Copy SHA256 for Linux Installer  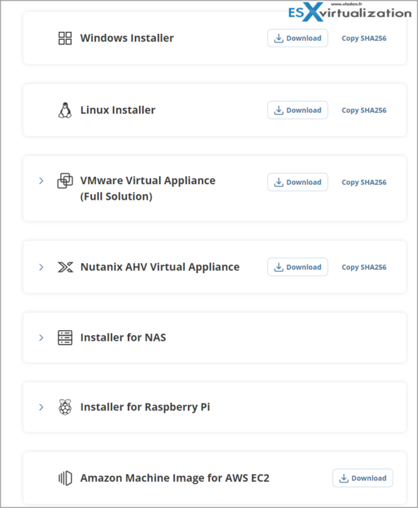tap(364, 110)
